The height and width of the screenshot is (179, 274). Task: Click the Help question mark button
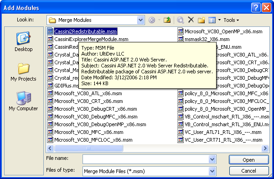pos(256,8)
